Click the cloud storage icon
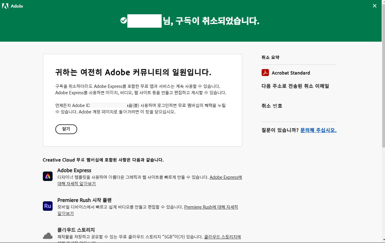385x243 pixels. [48, 236]
